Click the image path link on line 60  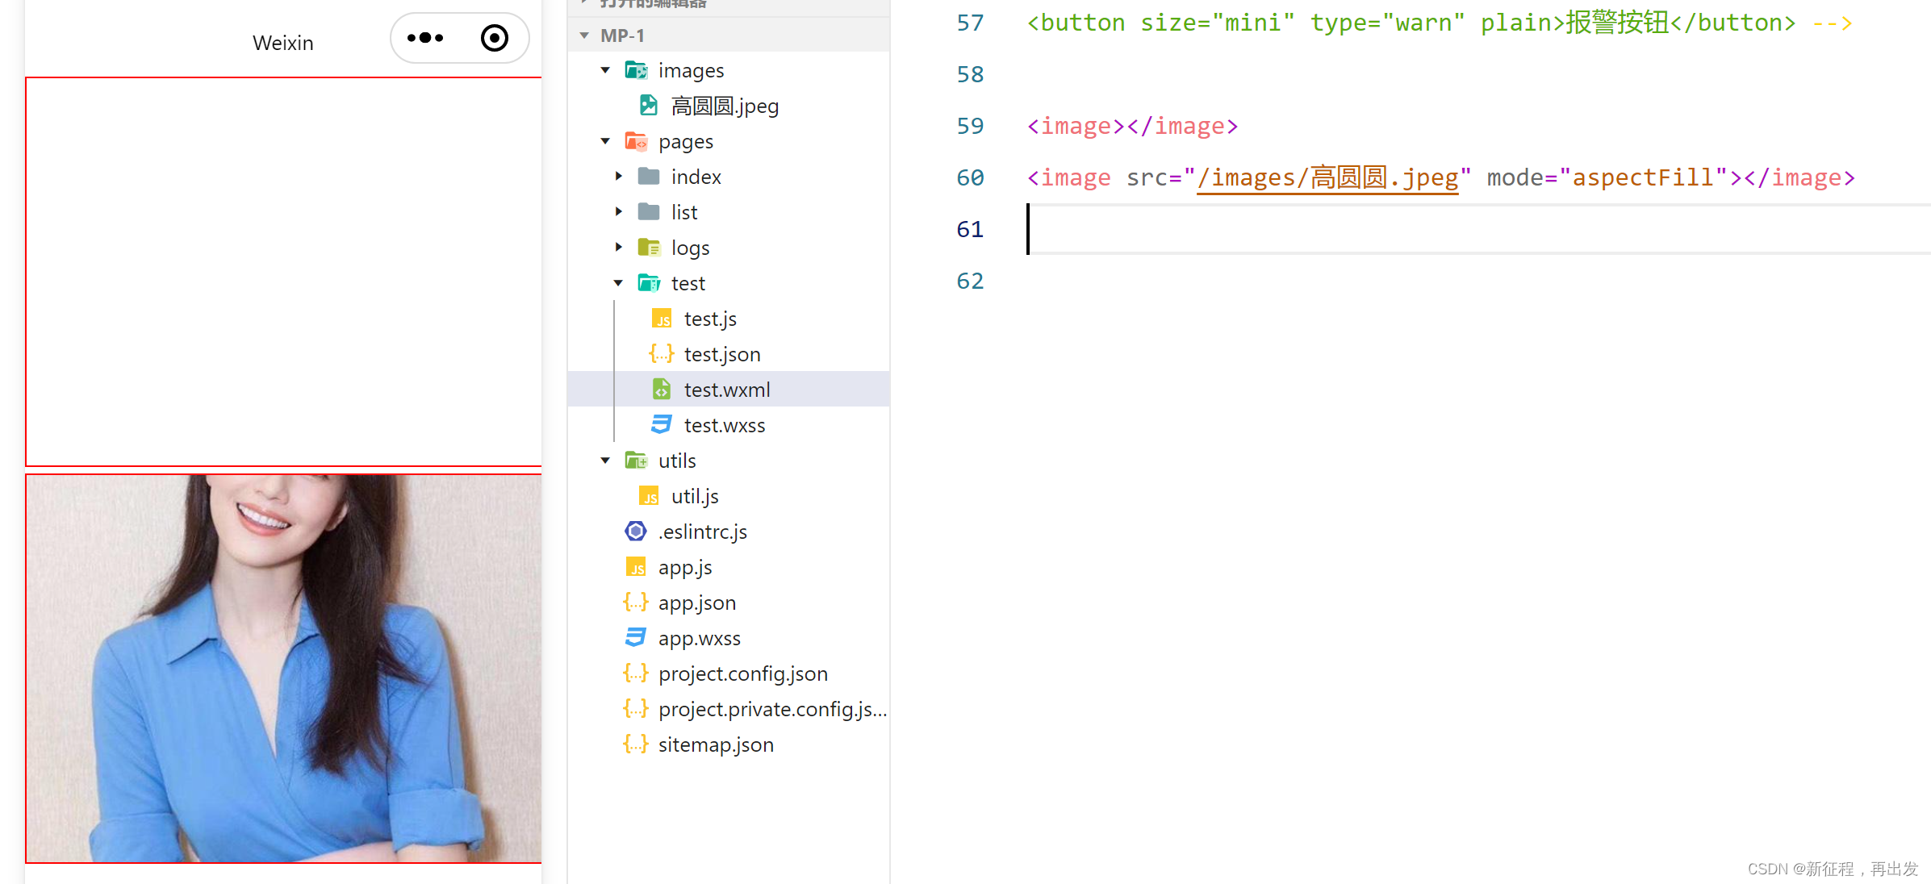1327,177
